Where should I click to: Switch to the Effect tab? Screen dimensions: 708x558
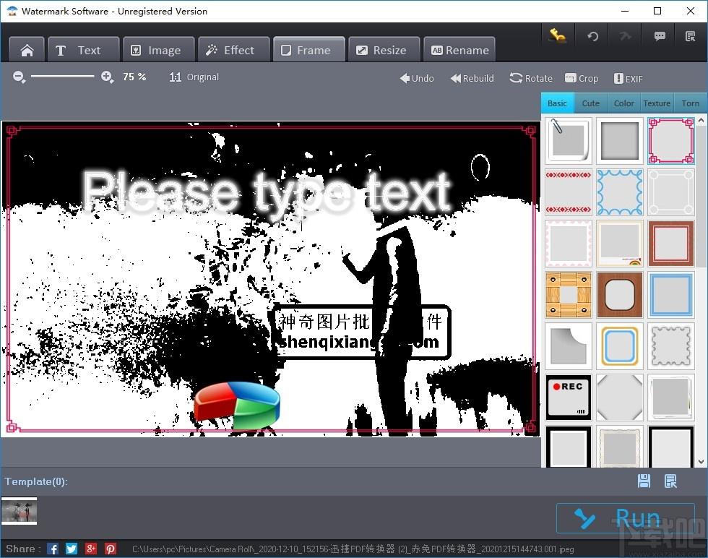[x=234, y=50]
